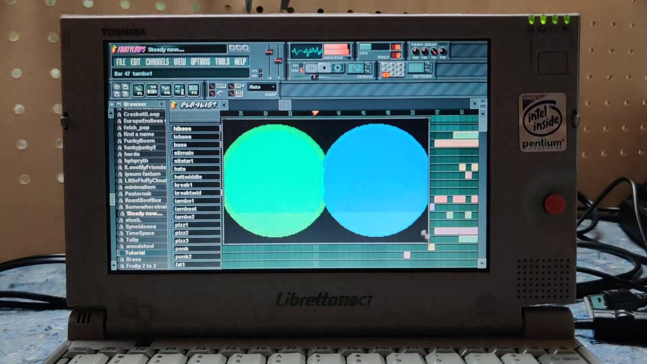Screen dimensions: 647x364
Task: Click the tempo up arrow
Action: point(368,64)
